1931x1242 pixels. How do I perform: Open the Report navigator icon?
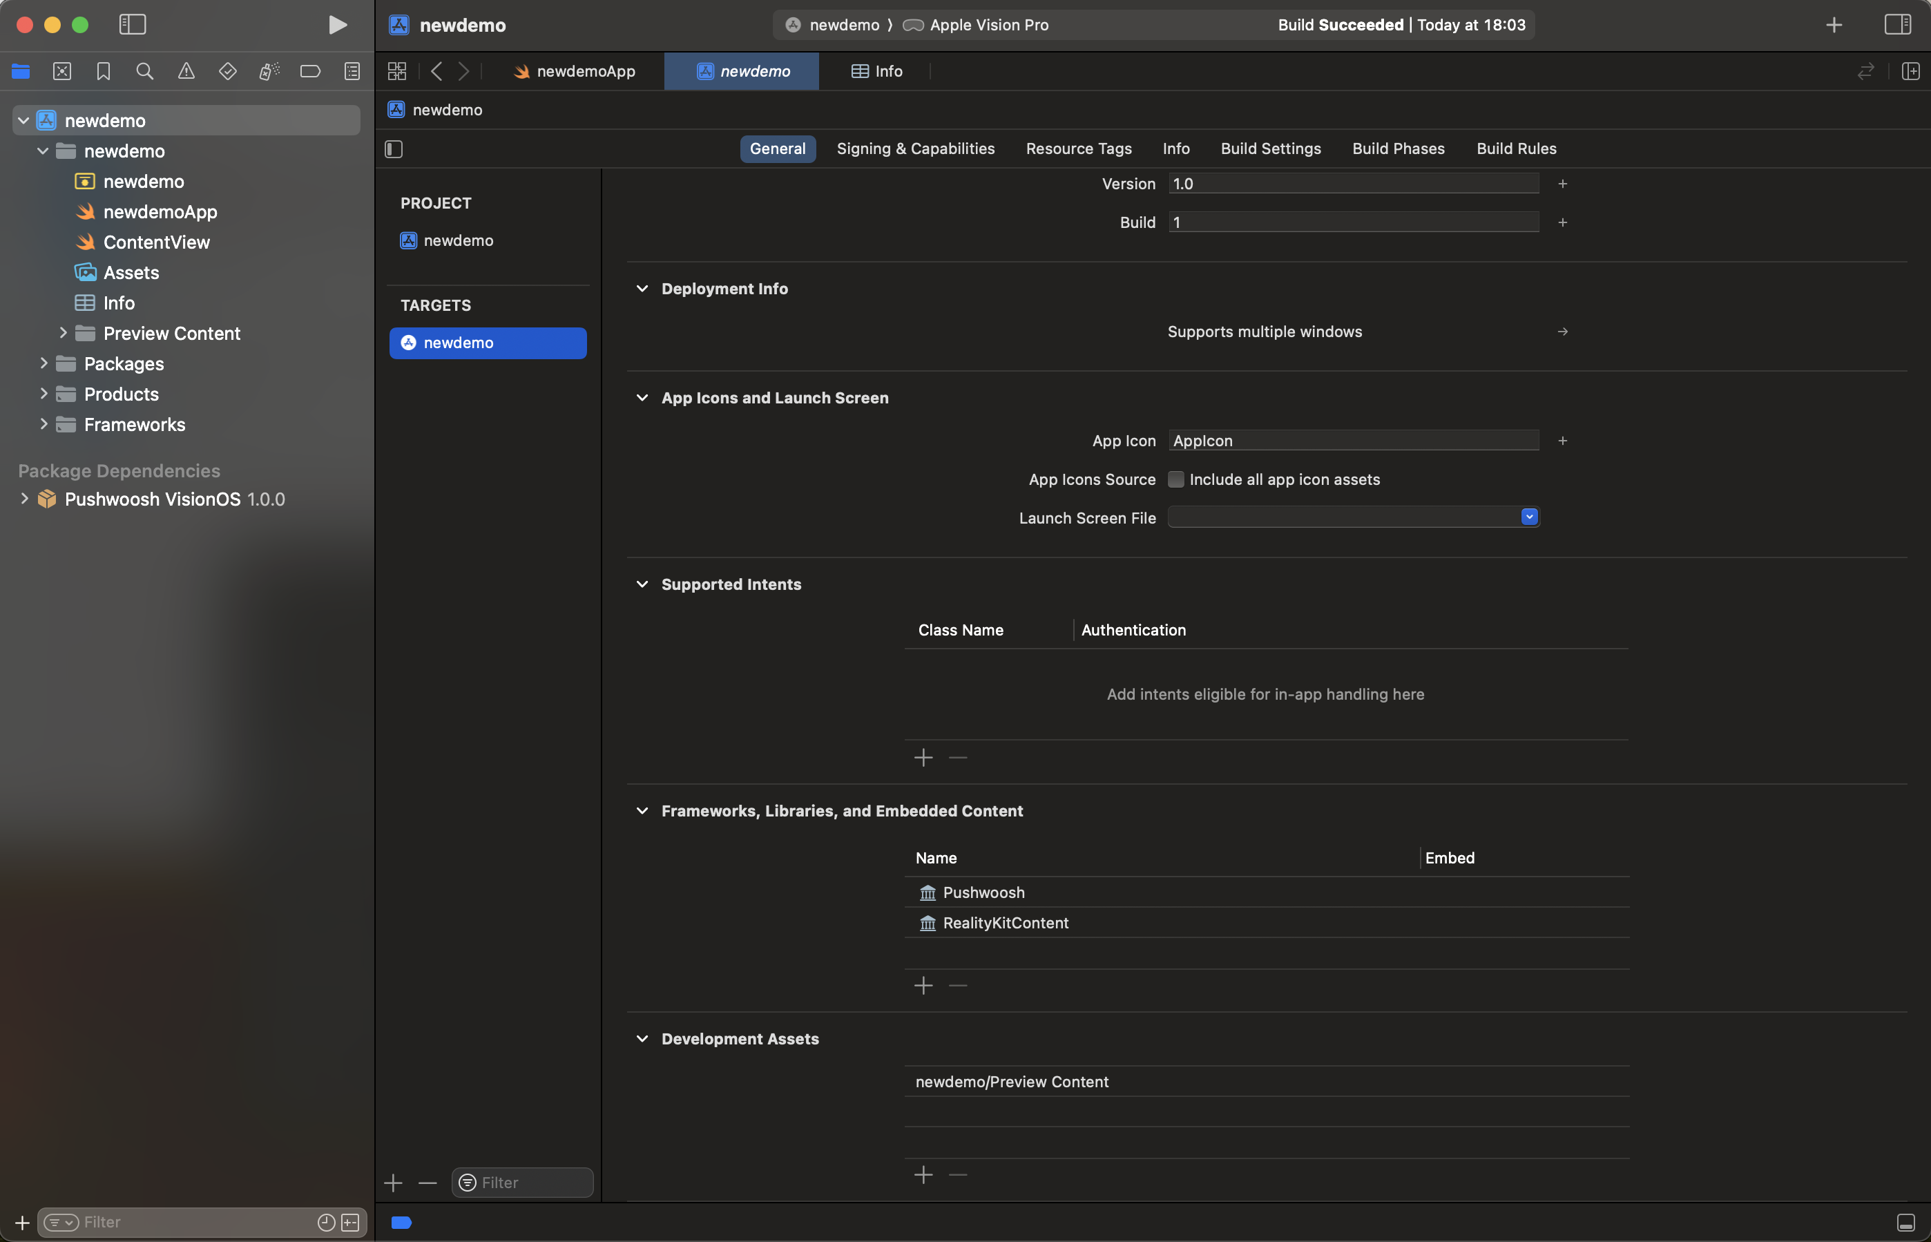pos(352,71)
